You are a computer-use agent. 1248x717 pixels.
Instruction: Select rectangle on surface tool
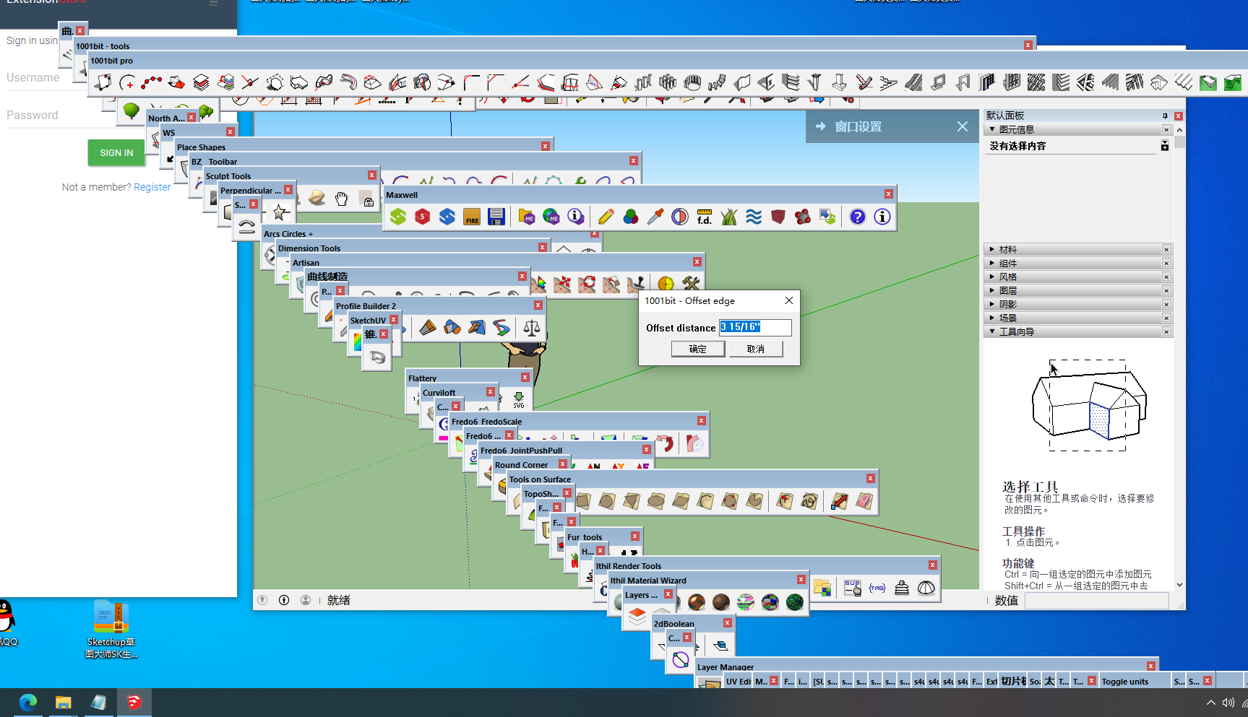click(x=583, y=501)
